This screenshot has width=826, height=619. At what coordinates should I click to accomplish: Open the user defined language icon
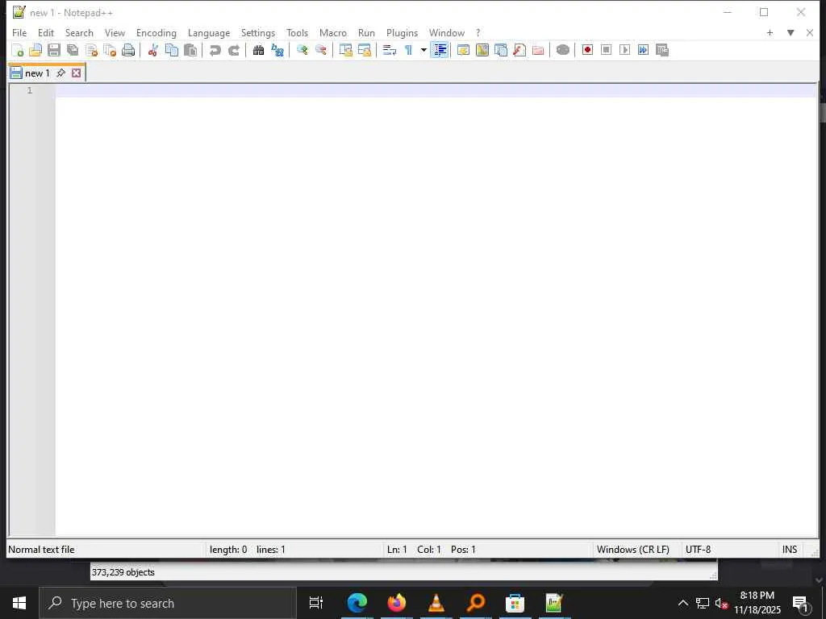(x=463, y=50)
